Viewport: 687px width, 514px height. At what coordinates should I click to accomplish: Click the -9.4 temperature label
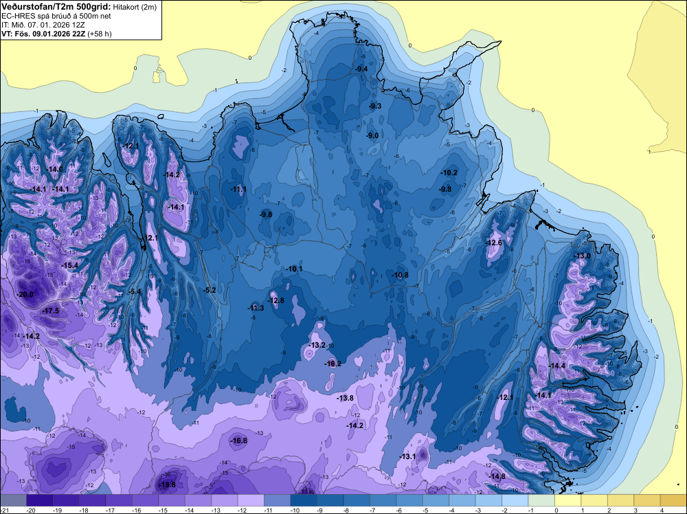pos(361,69)
